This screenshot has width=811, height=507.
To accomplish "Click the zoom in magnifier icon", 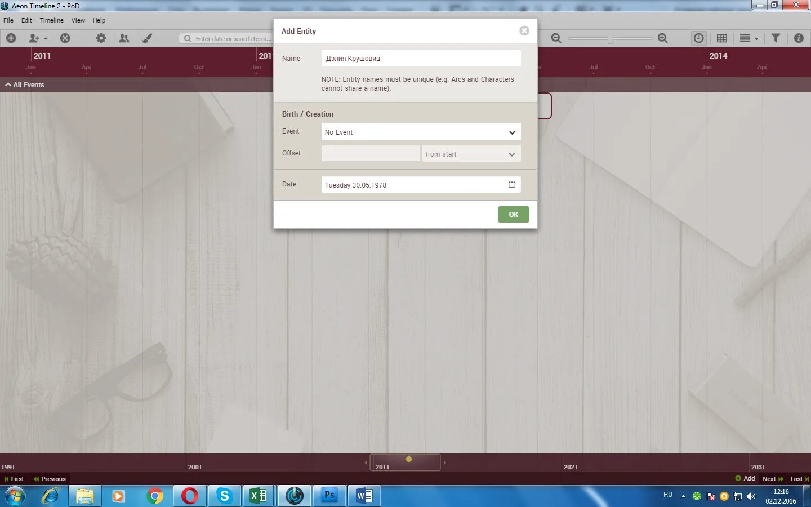I will (663, 38).
